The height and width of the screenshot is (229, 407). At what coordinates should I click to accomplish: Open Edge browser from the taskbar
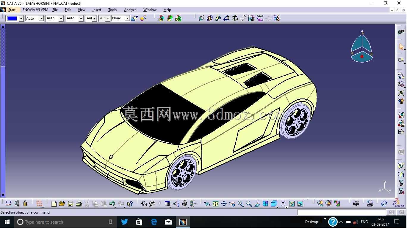[x=154, y=222]
